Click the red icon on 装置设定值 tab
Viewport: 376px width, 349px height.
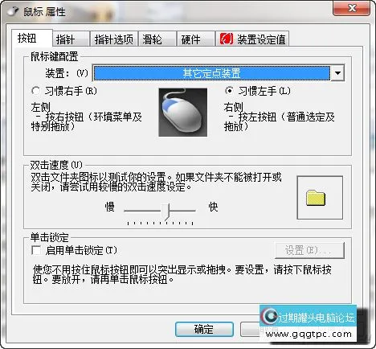pos(227,39)
